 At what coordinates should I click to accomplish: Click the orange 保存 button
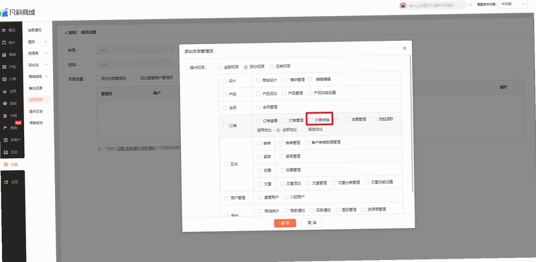[285, 223]
